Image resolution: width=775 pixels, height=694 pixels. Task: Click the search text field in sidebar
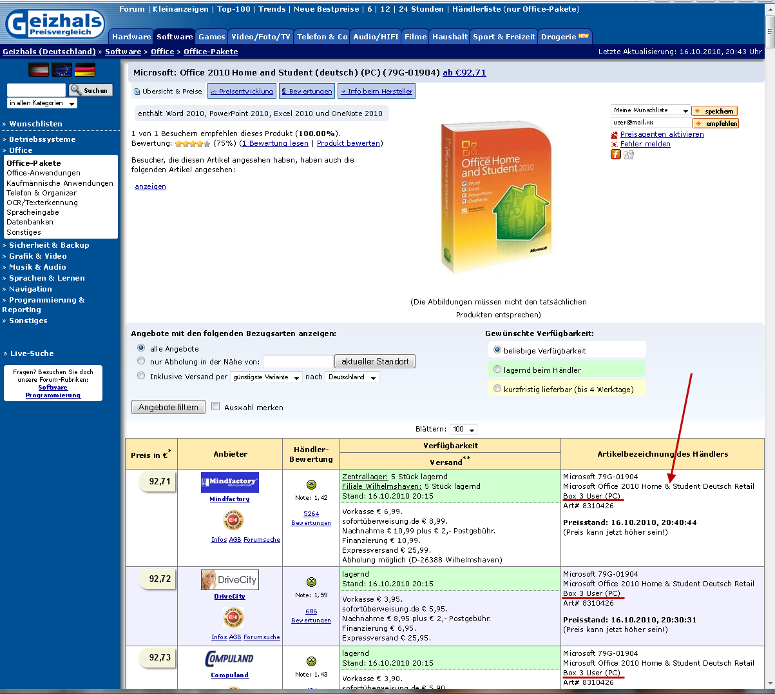coord(36,90)
